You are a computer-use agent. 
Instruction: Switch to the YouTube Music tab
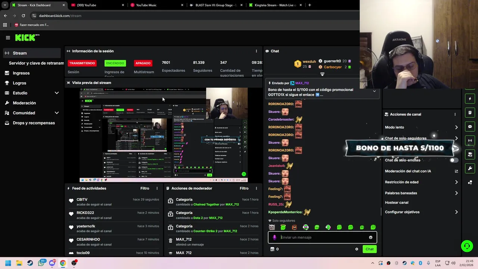coord(157,5)
